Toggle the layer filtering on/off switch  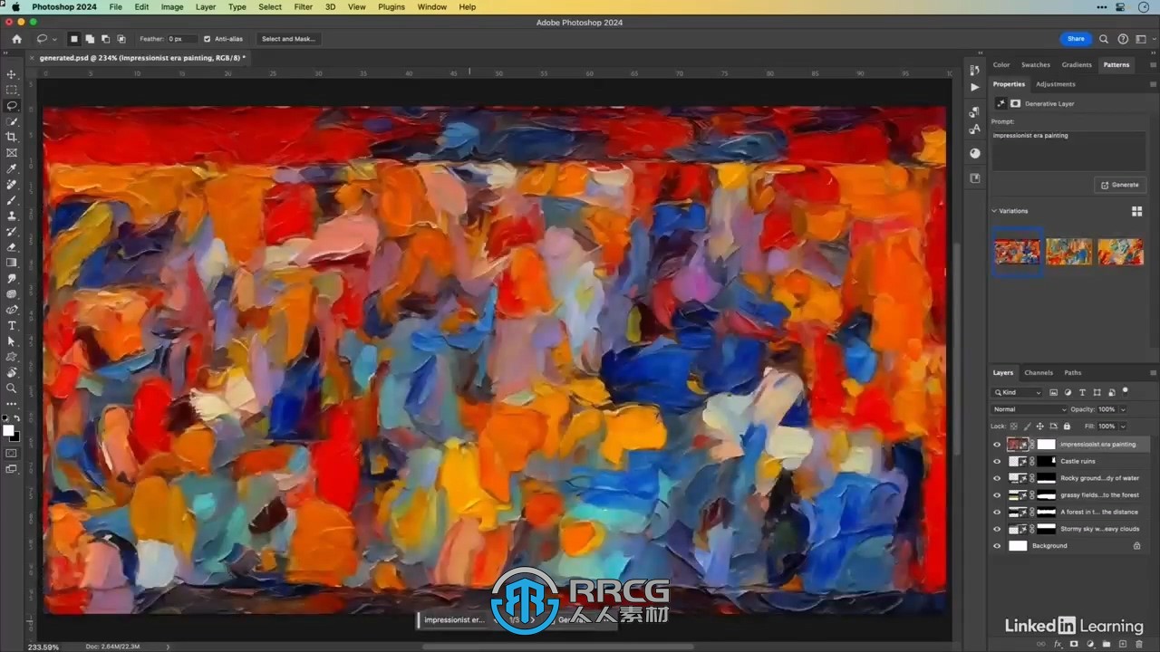point(1126,391)
